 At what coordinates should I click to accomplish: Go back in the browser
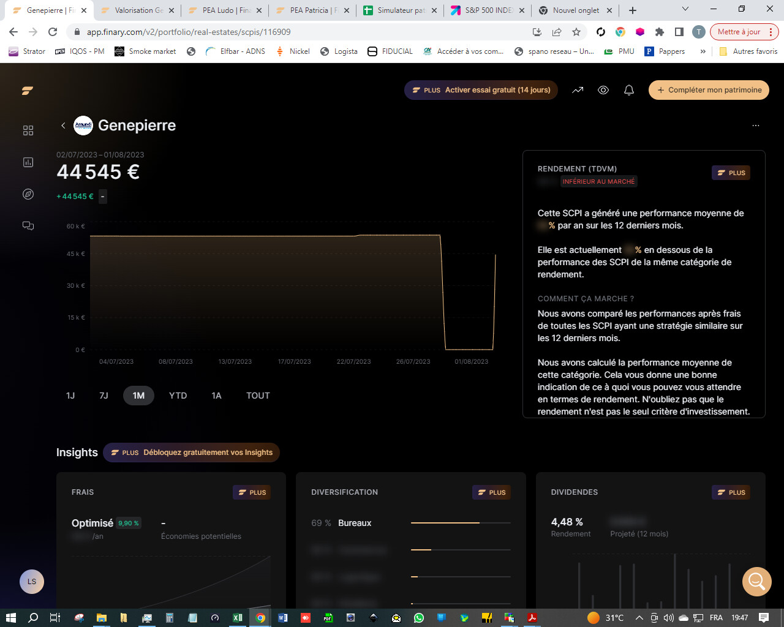[13, 32]
